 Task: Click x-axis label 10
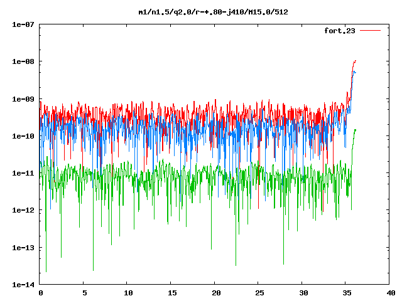click(128, 293)
